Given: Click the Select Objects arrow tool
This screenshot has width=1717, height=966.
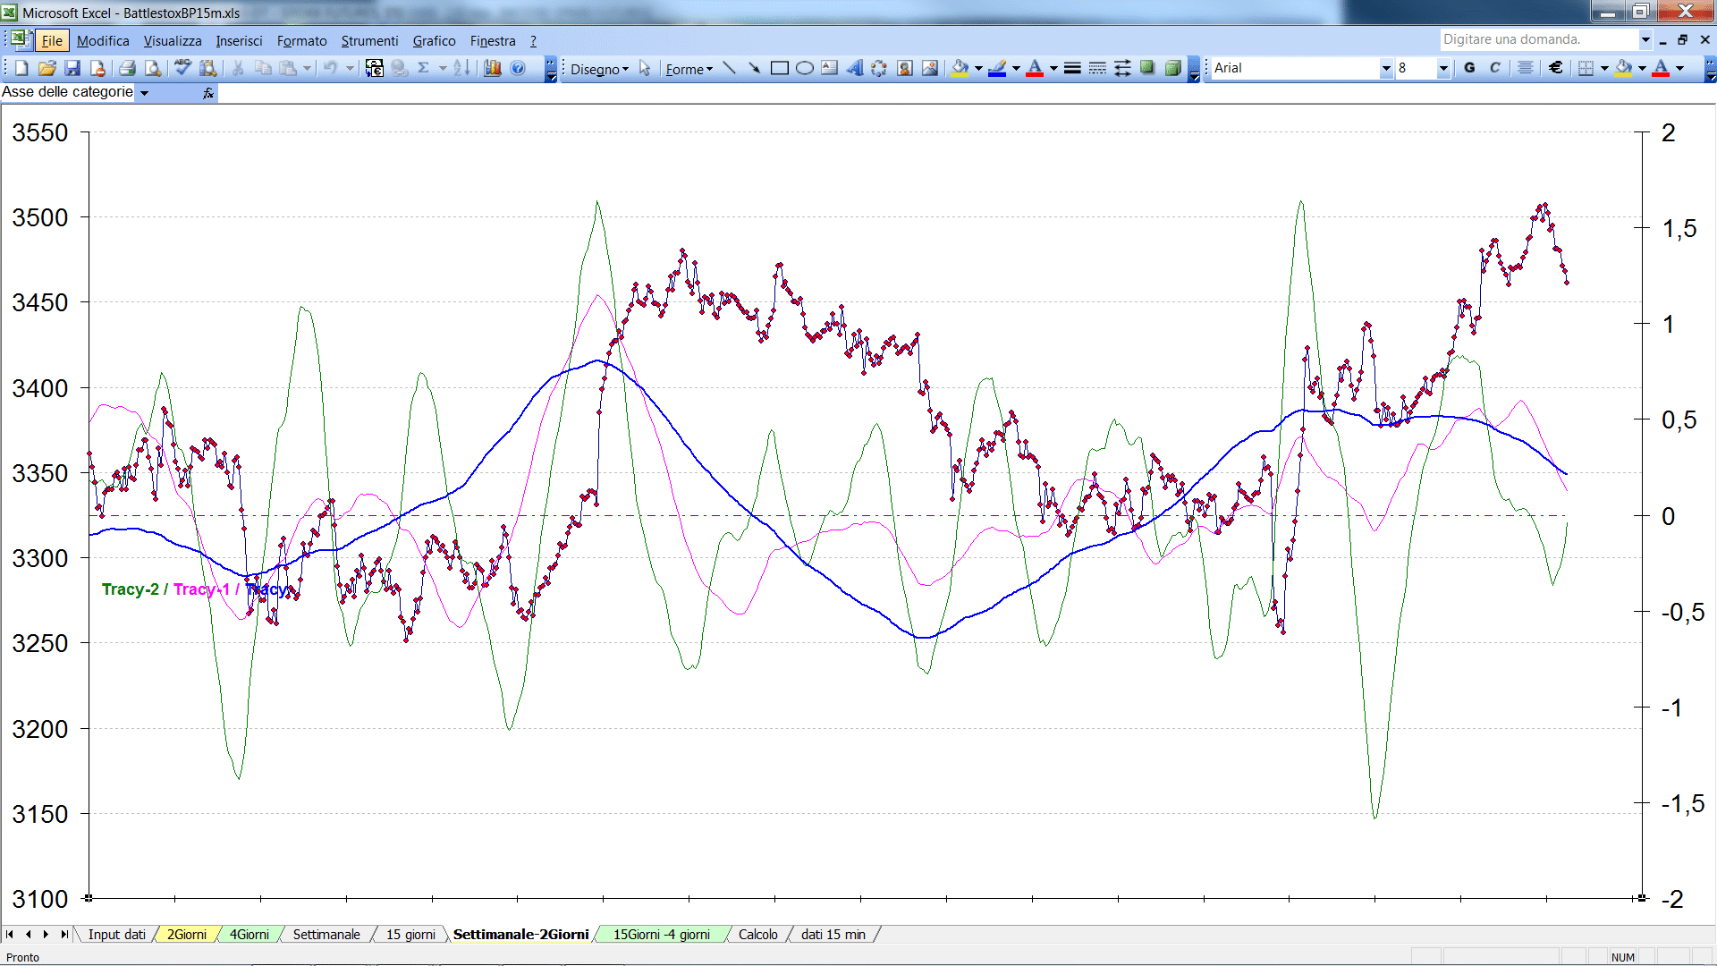Looking at the screenshot, I should [645, 68].
